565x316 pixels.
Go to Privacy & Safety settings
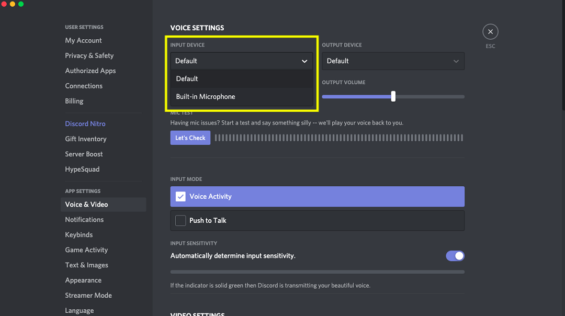(x=89, y=56)
